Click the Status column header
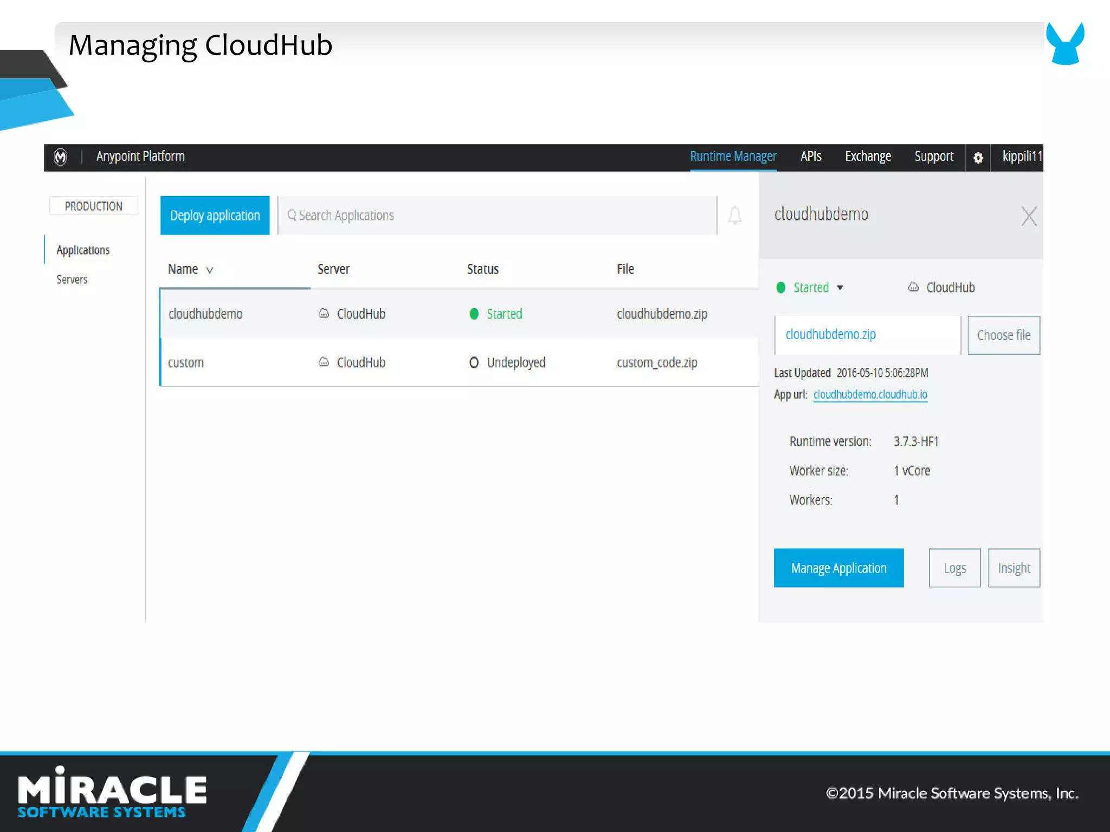The height and width of the screenshot is (832, 1110). [482, 269]
